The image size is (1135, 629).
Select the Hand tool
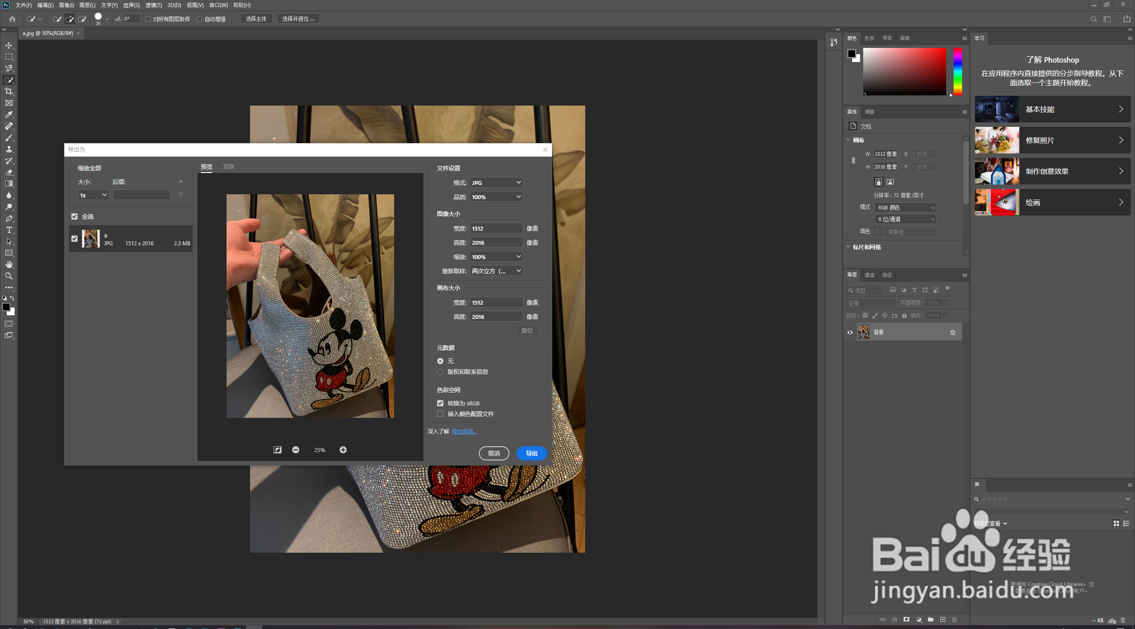pos(9,264)
